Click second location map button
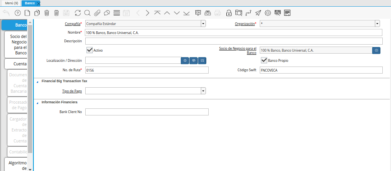Viewport: 391px width, 171px height. tap(193, 60)
